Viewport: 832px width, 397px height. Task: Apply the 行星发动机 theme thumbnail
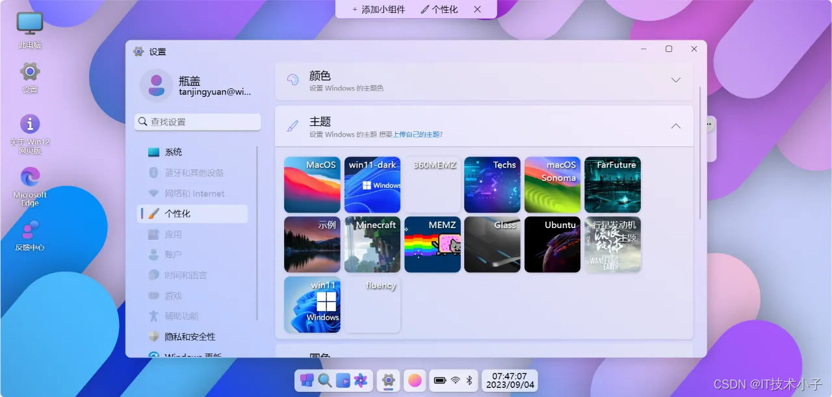coord(612,244)
